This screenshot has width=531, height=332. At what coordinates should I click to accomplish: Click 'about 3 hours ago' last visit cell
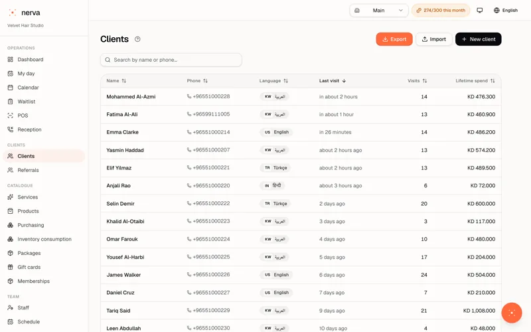click(341, 186)
